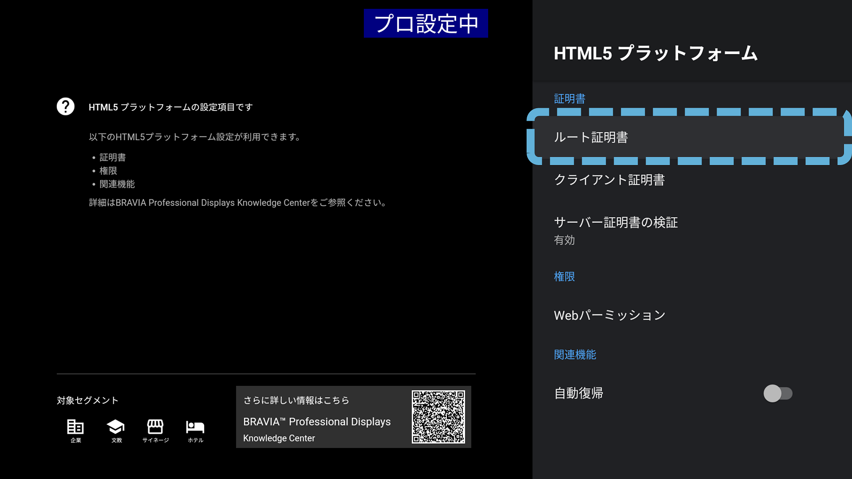The height and width of the screenshot is (479, 852).
Task: Toggle the 自動復帰 switch
Action: [x=777, y=393]
